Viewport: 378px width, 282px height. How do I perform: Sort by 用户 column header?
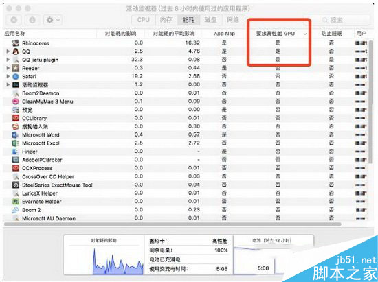(x=361, y=34)
